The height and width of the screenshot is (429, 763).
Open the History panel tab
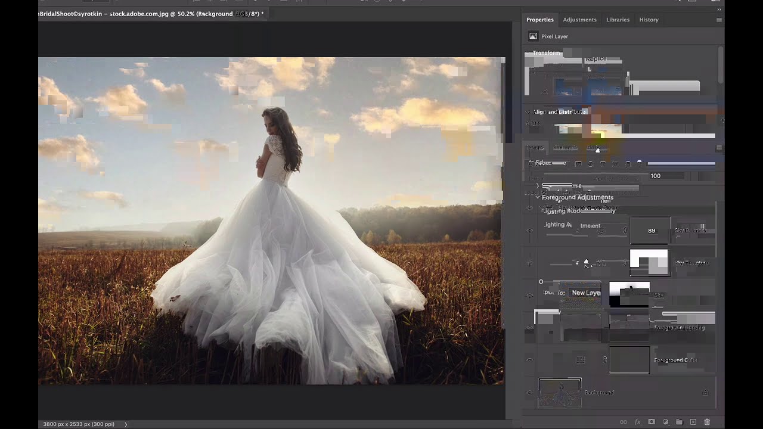[x=649, y=20]
